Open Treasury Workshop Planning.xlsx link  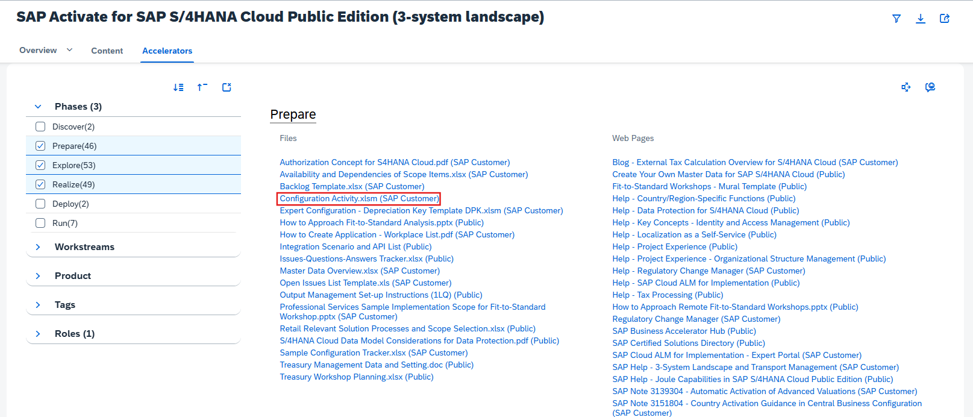[x=357, y=377]
